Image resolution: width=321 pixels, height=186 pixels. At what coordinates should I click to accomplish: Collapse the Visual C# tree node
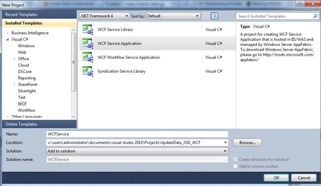click(7, 39)
